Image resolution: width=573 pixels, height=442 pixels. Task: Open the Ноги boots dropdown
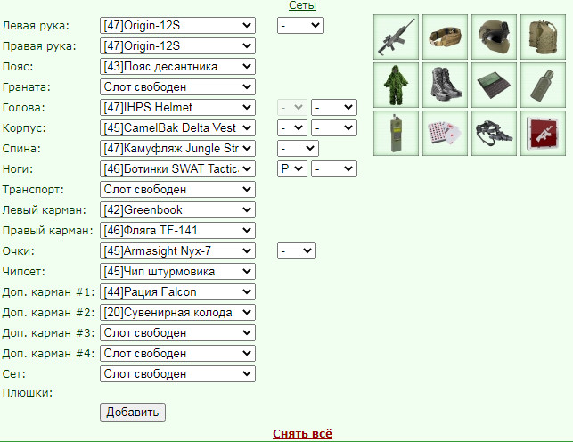[x=177, y=168]
